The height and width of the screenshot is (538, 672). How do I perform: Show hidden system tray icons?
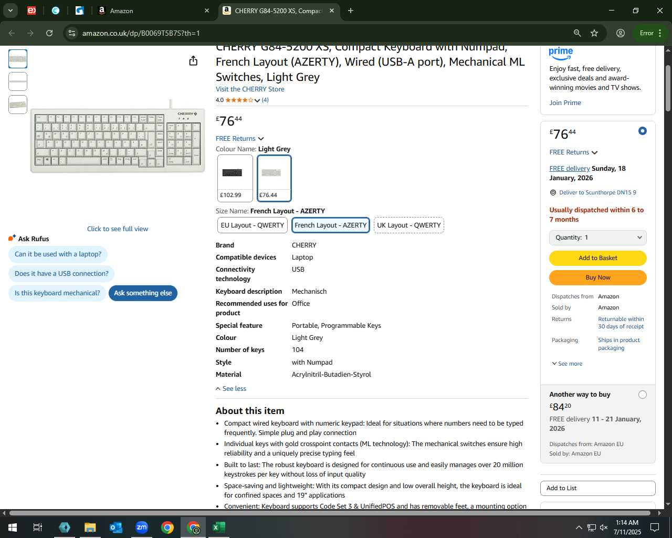pos(579,527)
